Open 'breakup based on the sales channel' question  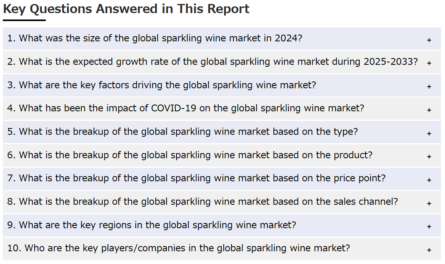click(x=222, y=202)
